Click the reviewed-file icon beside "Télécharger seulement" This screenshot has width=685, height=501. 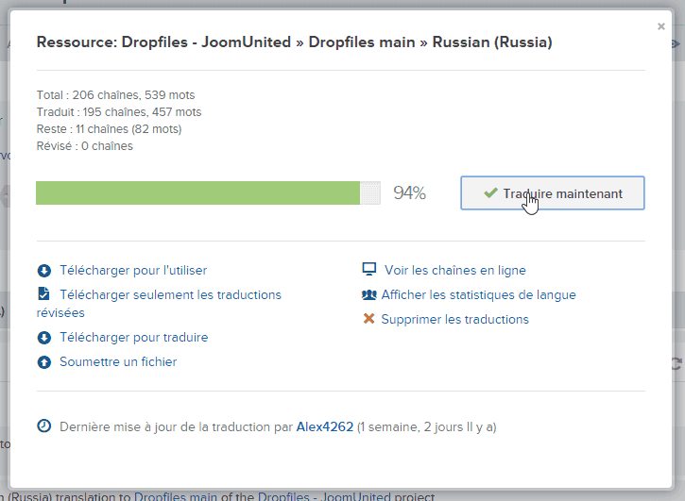(43, 294)
